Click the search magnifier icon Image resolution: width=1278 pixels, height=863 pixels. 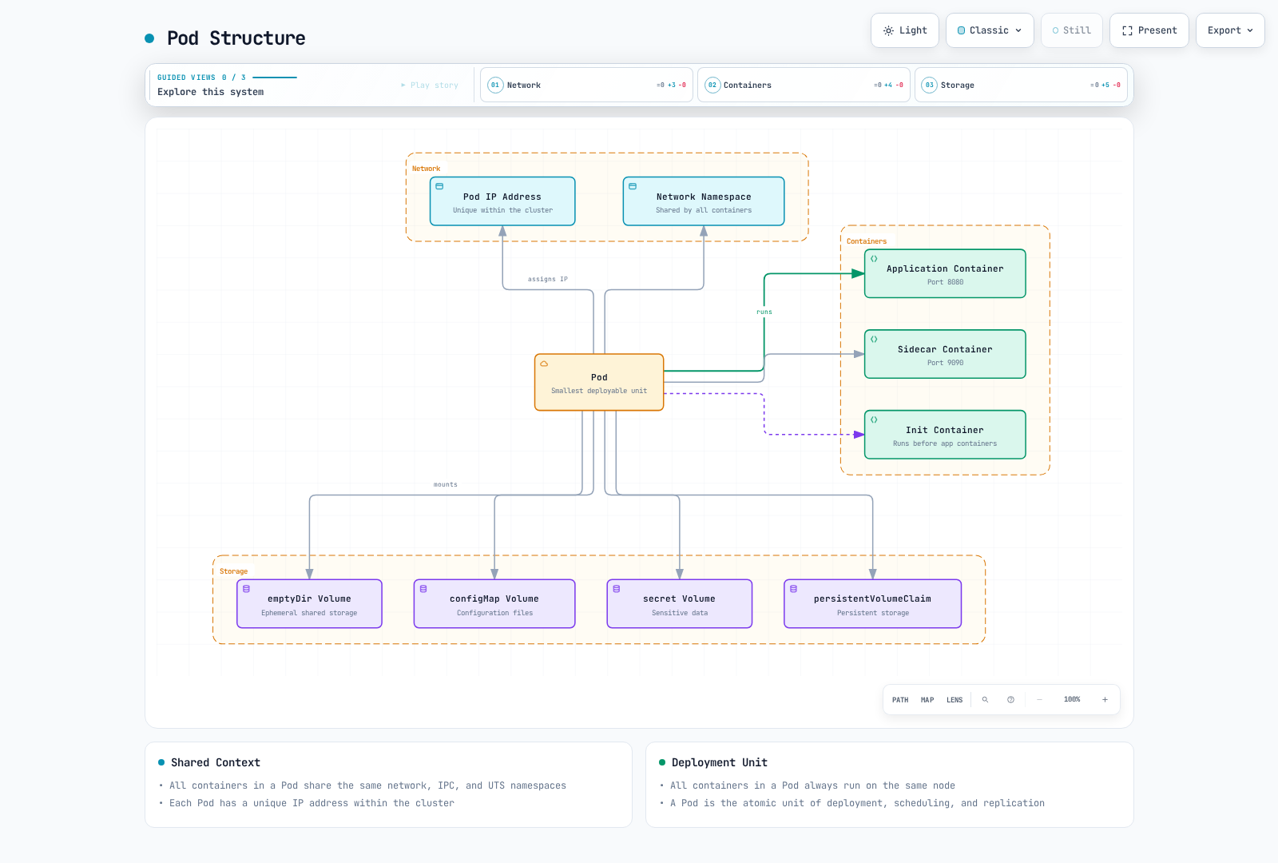[985, 700]
